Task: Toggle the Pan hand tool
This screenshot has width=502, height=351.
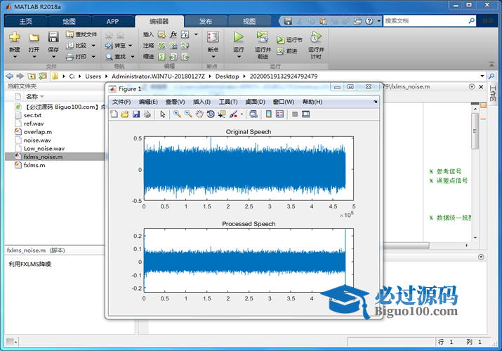Action: point(199,114)
